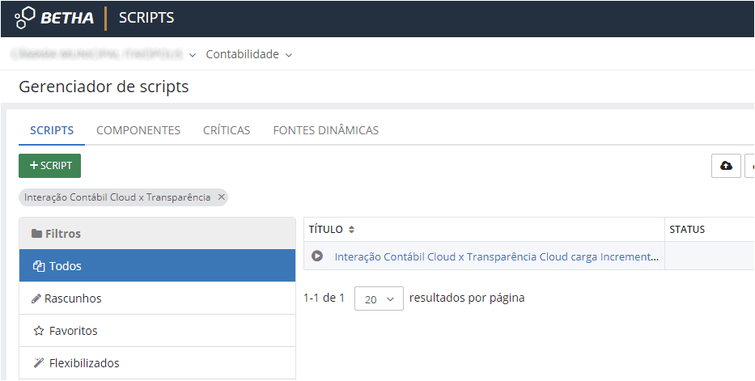
Task: Open the results per page dropdown
Action: coord(379,298)
